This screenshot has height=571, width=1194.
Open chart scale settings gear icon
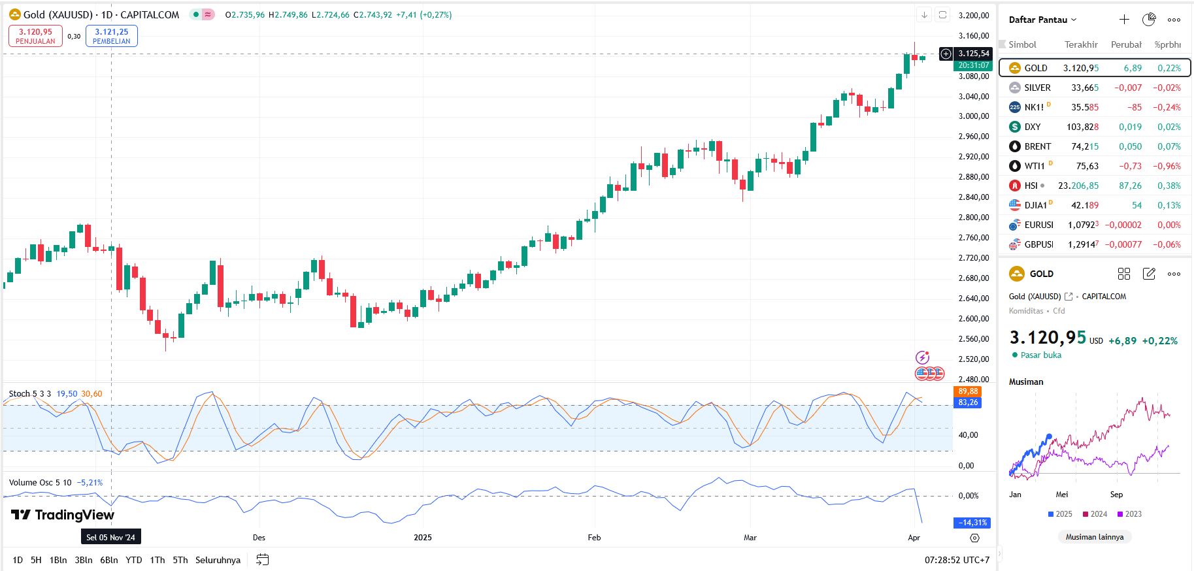point(974,538)
